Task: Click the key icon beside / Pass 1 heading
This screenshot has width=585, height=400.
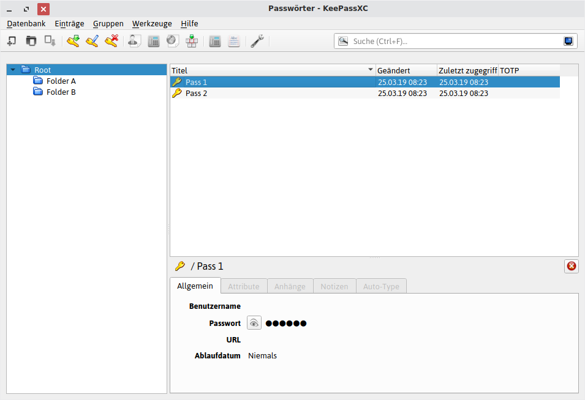Action: (180, 266)
